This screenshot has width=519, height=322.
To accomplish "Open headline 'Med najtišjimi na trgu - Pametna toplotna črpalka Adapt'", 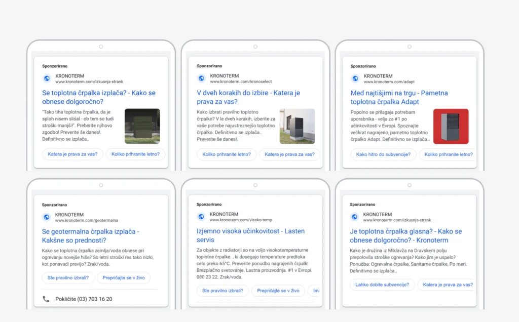I will point(399,98).
